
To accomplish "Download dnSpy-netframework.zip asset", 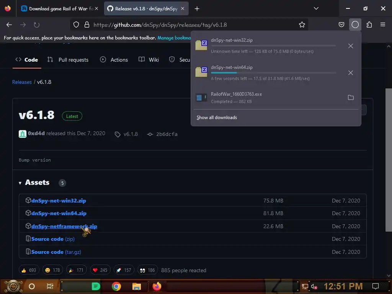I will click(x=64, y=227).
